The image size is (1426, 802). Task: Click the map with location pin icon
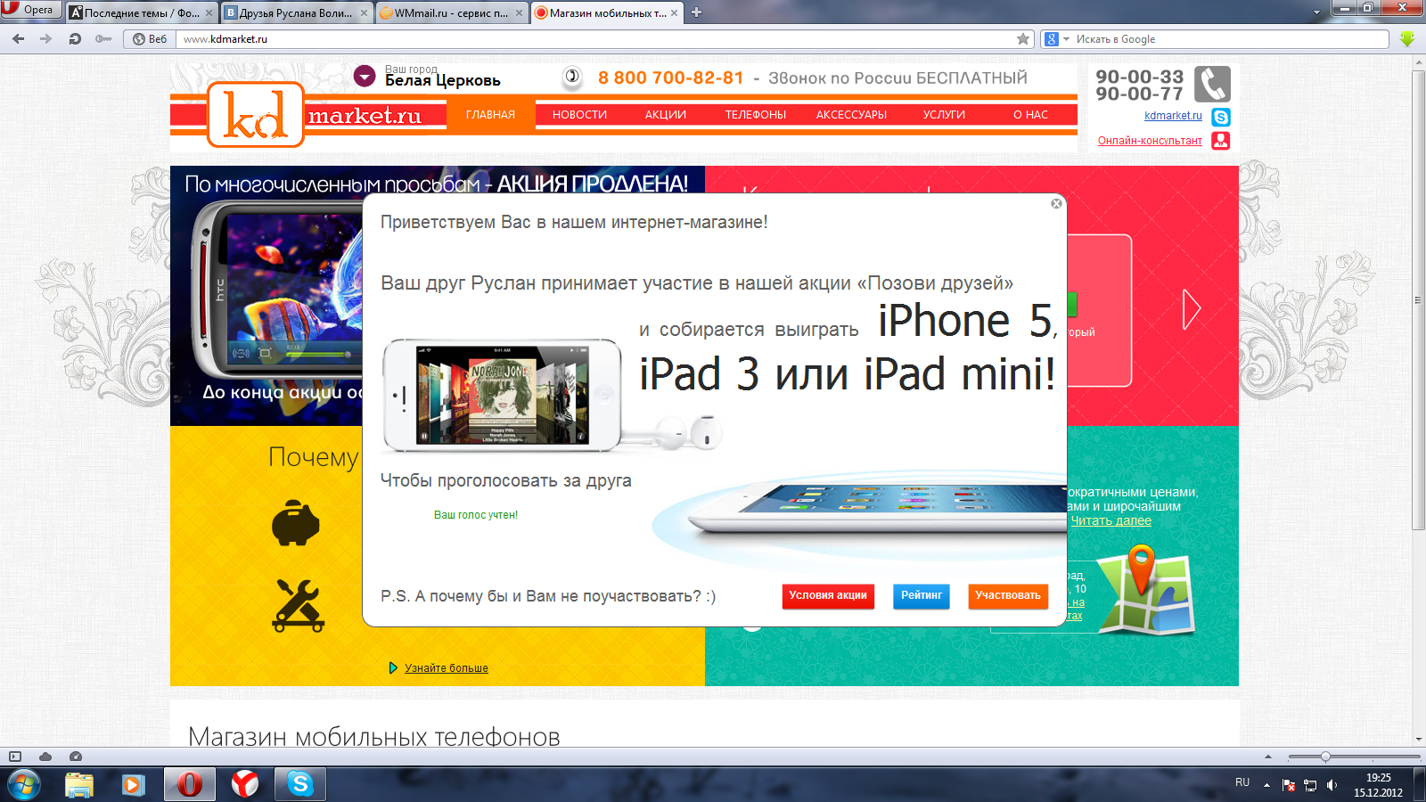[x=1145, y=591]
